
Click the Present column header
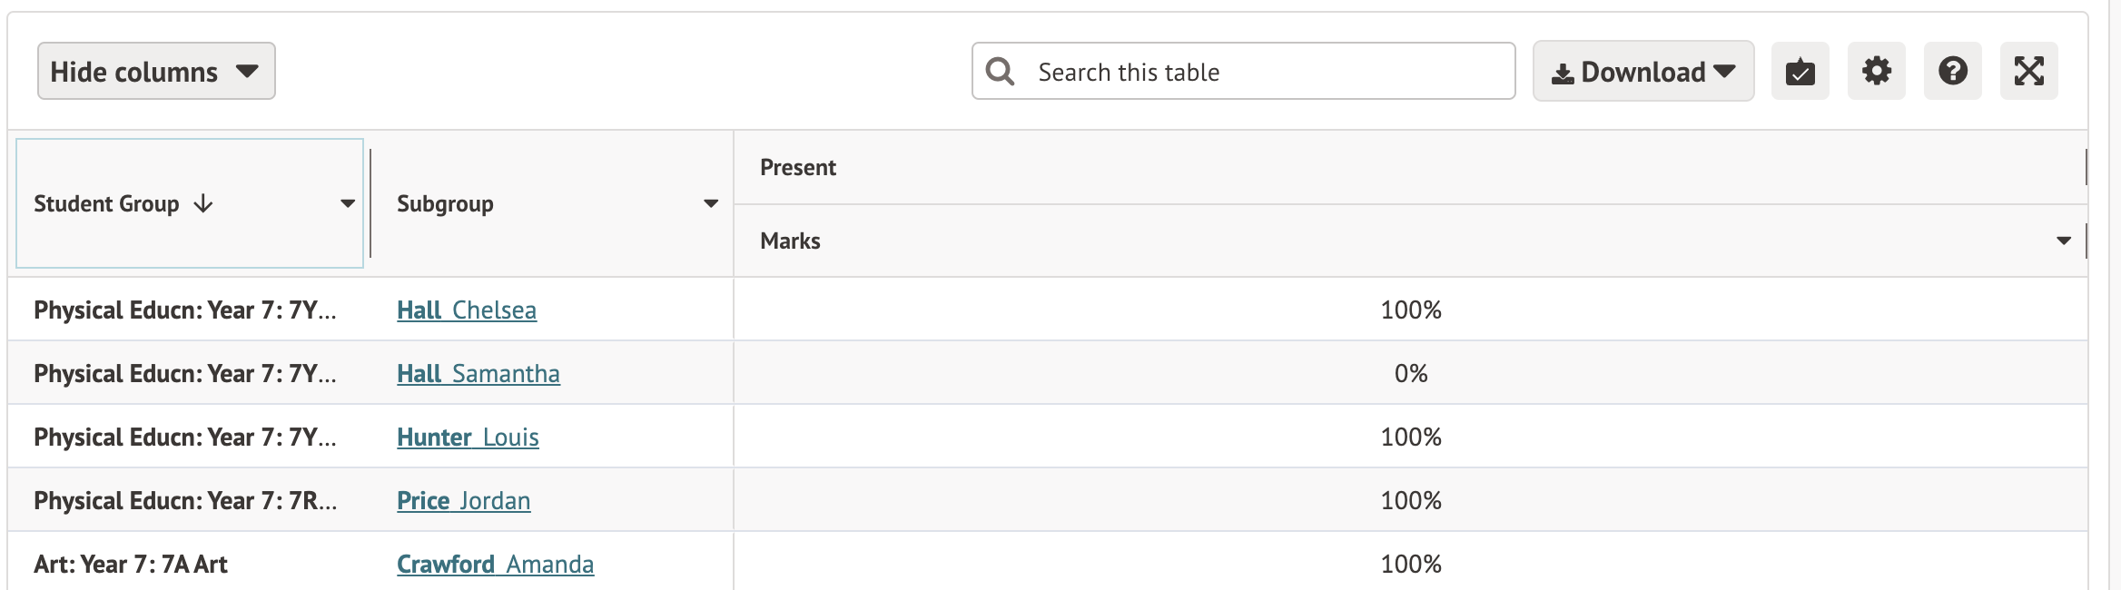pos(798,167)
